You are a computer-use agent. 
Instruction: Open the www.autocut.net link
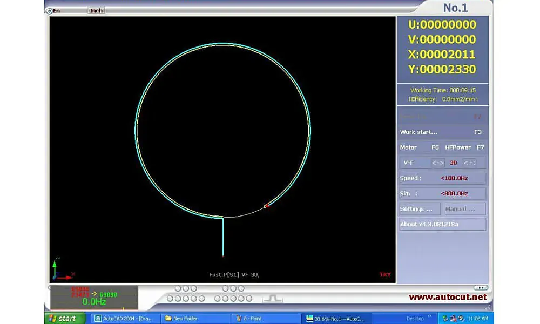coord(448,297)
